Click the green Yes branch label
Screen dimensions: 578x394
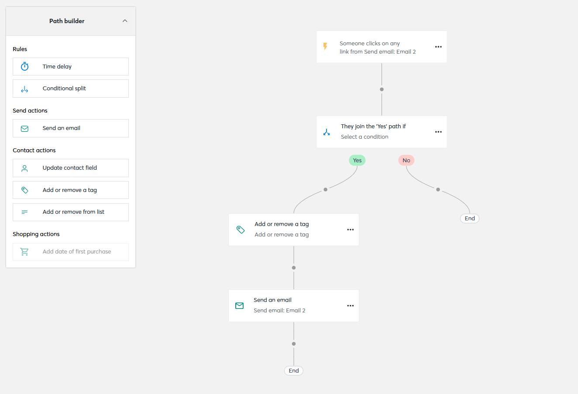pyautogui.click(x=357, y=161)
